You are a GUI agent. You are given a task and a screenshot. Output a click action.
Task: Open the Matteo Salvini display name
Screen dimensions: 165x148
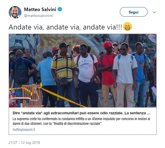pos(40,9)
